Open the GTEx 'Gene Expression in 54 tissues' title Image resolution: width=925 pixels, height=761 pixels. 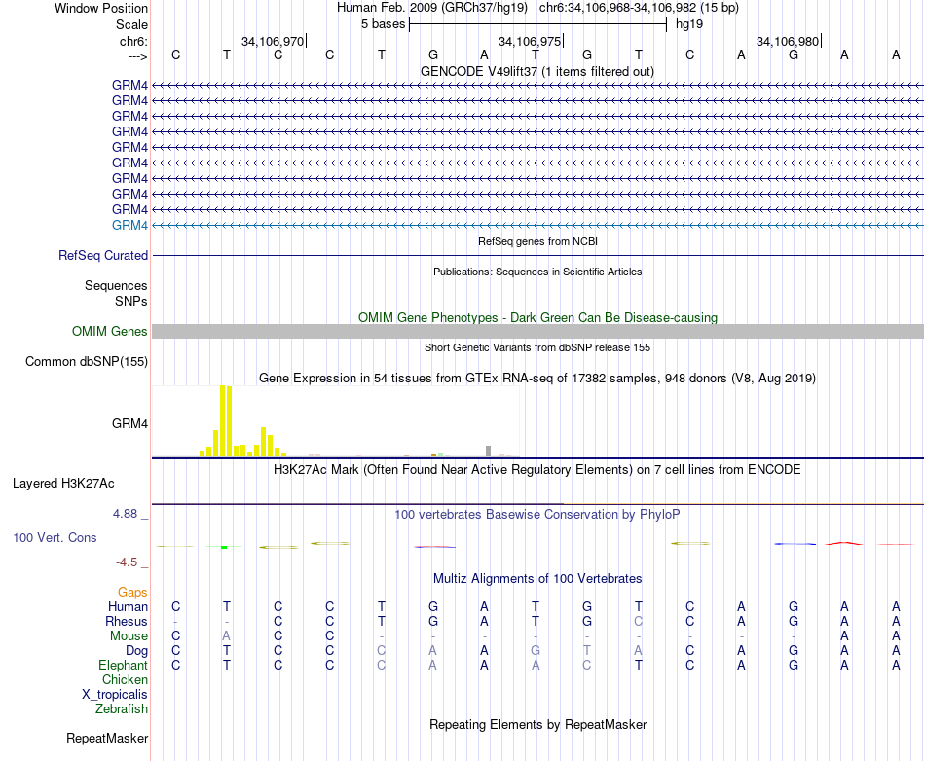tap(537, 378)
